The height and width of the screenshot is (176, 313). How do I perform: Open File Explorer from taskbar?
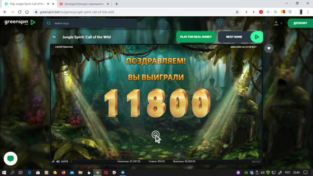(80, 173)
